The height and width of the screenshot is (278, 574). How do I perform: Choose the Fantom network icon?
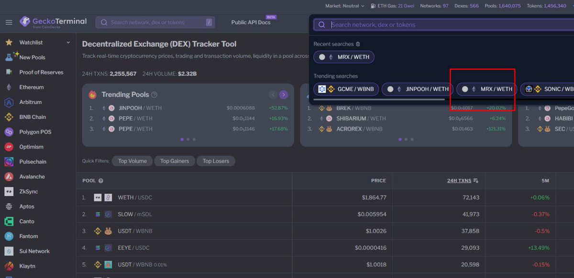[x=9, y=236]
